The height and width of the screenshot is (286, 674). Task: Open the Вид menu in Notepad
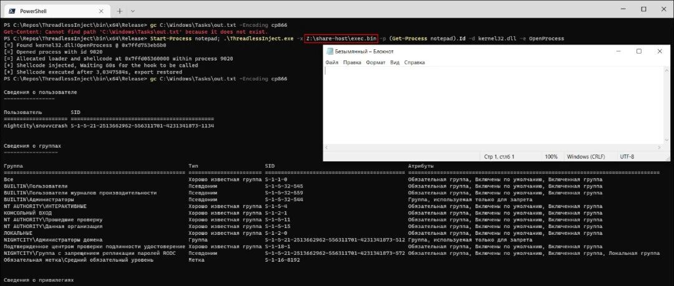394,62
